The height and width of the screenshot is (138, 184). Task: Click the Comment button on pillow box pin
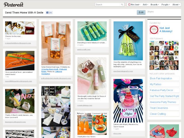point(96,113)
